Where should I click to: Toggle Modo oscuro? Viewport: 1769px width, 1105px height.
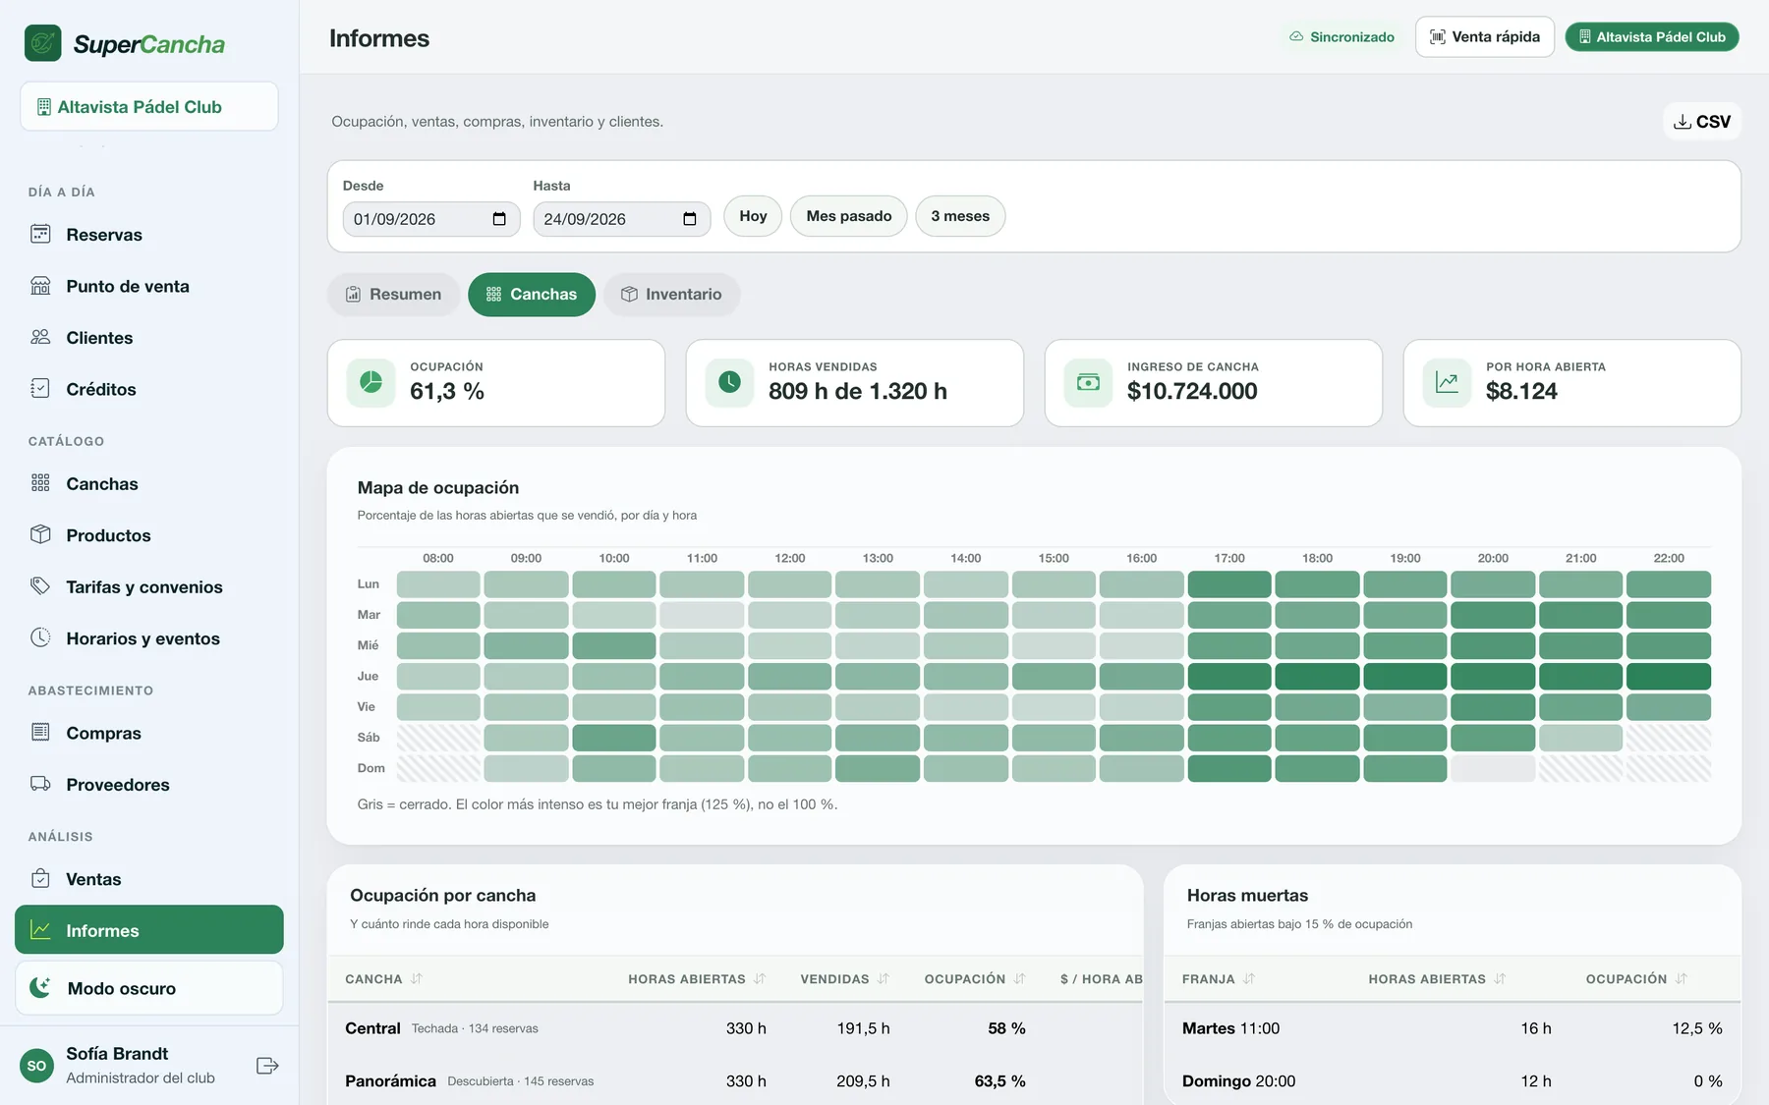tap(149, 988)
